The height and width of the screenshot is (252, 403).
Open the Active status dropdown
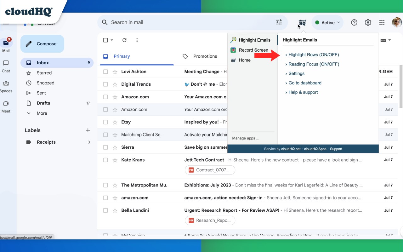327,22
